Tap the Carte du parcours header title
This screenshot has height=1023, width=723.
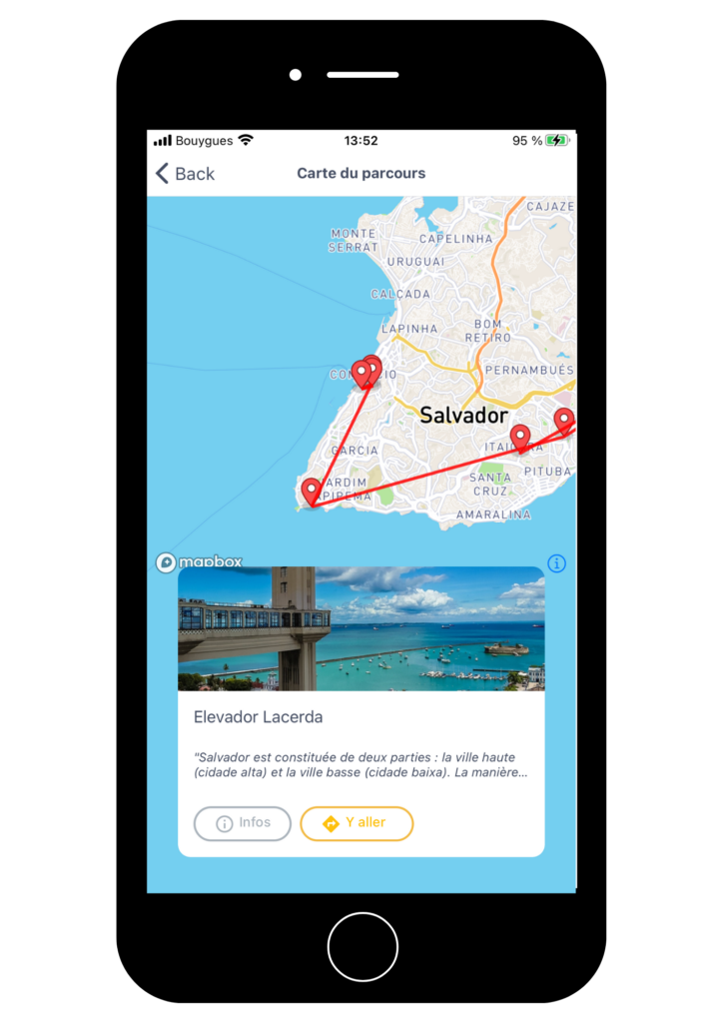pos(361,174)
